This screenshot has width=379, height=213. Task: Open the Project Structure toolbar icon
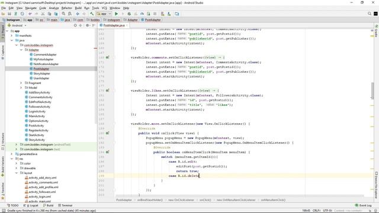coord(177,14)
